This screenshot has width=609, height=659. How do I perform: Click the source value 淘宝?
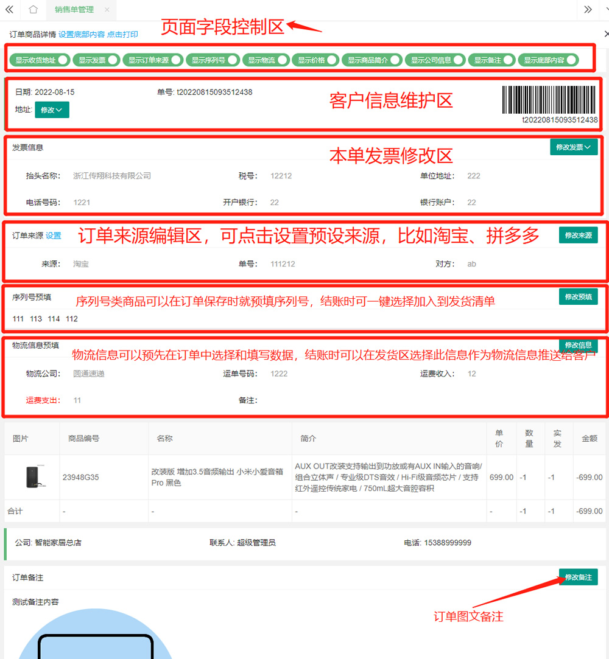point(81,264)
